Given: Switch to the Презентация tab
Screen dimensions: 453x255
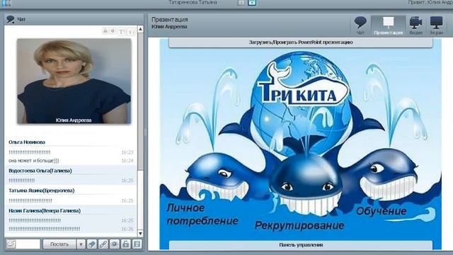Looking at the screenshot, I should click(x=388, y=25).
